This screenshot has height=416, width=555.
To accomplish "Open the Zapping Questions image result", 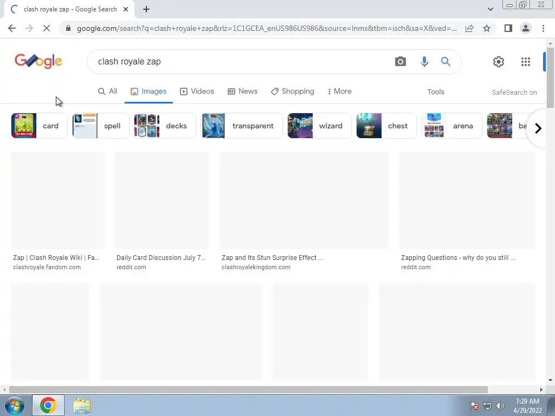I will click(467, 200).
